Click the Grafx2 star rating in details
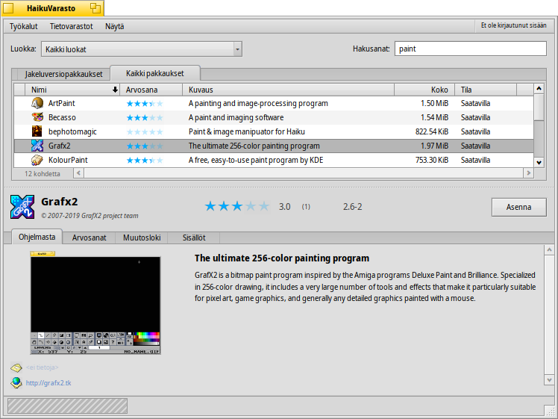Image resolution: width=558 pixels, height=419 pixels. [235, 206]
